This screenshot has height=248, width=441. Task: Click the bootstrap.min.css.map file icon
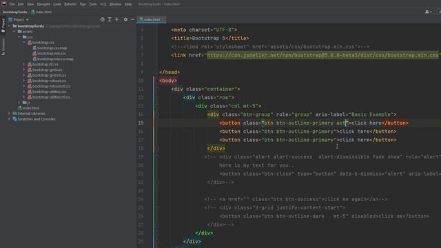(34, 59)
